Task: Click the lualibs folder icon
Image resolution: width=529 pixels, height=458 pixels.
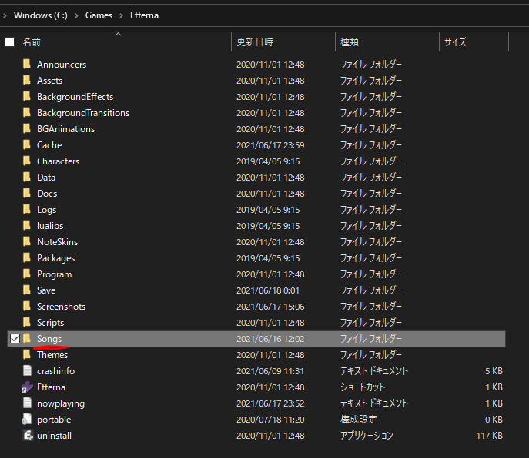Action: pyautogui.click(x=27, y=226)
